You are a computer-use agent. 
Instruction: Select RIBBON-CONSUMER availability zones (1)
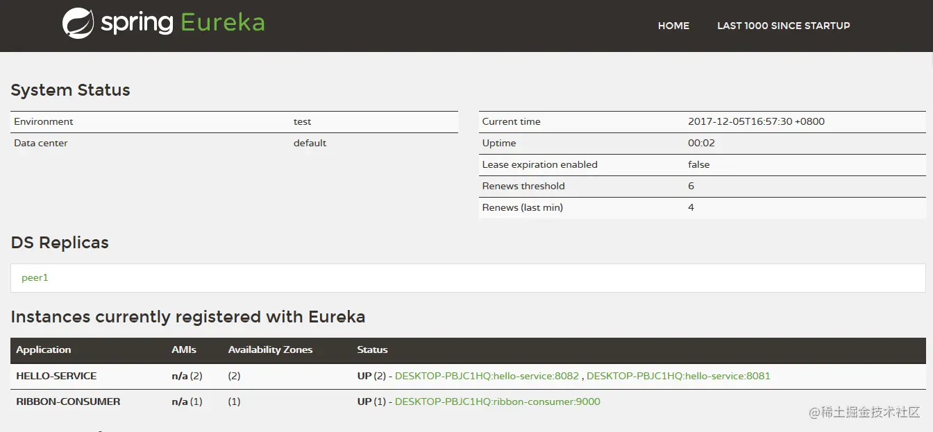coord(234,401)
